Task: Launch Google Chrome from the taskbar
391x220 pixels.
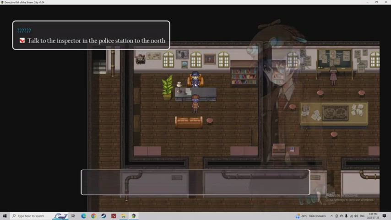Action: pyautogui.click(x=93, y=216)
